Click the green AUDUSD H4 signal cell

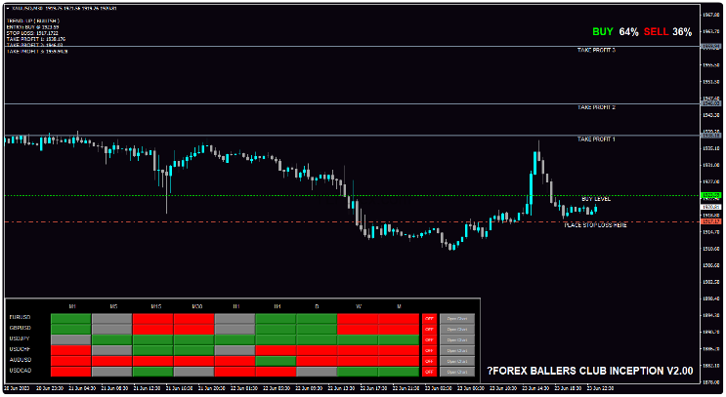pyautogui.click(x=276, y=361)
